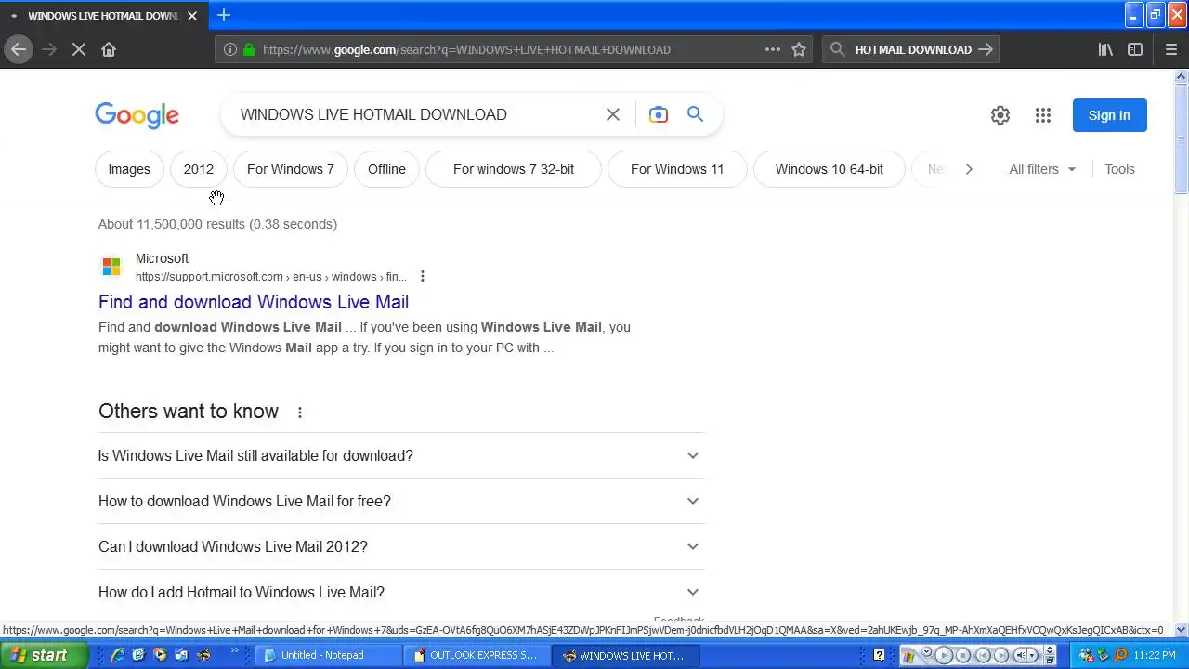The height and width of the screenshot is (669, 1189).
Task: Open the search Tools button
Action: [1119, 169]
